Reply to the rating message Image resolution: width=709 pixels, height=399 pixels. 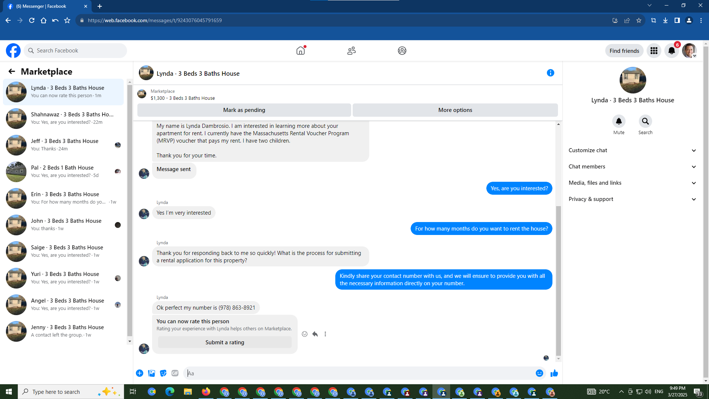click(x=315, y=334)
